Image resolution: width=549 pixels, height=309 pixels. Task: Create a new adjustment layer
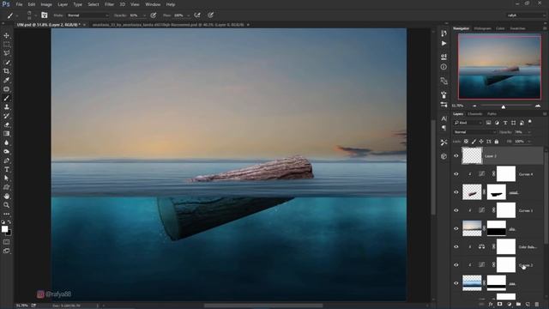pos(509,305)
